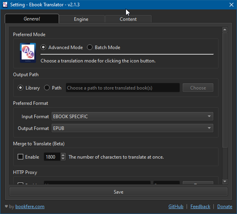Click the HTTP Proxy heading
The height and width of the screenshot is (214, 237).
tap(25, 172)
